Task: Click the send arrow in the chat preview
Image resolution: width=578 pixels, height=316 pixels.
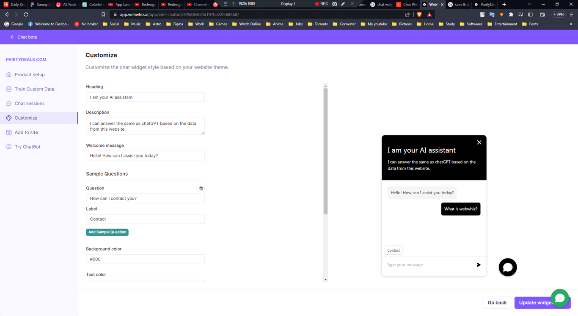Action: [x=479, y=265]
